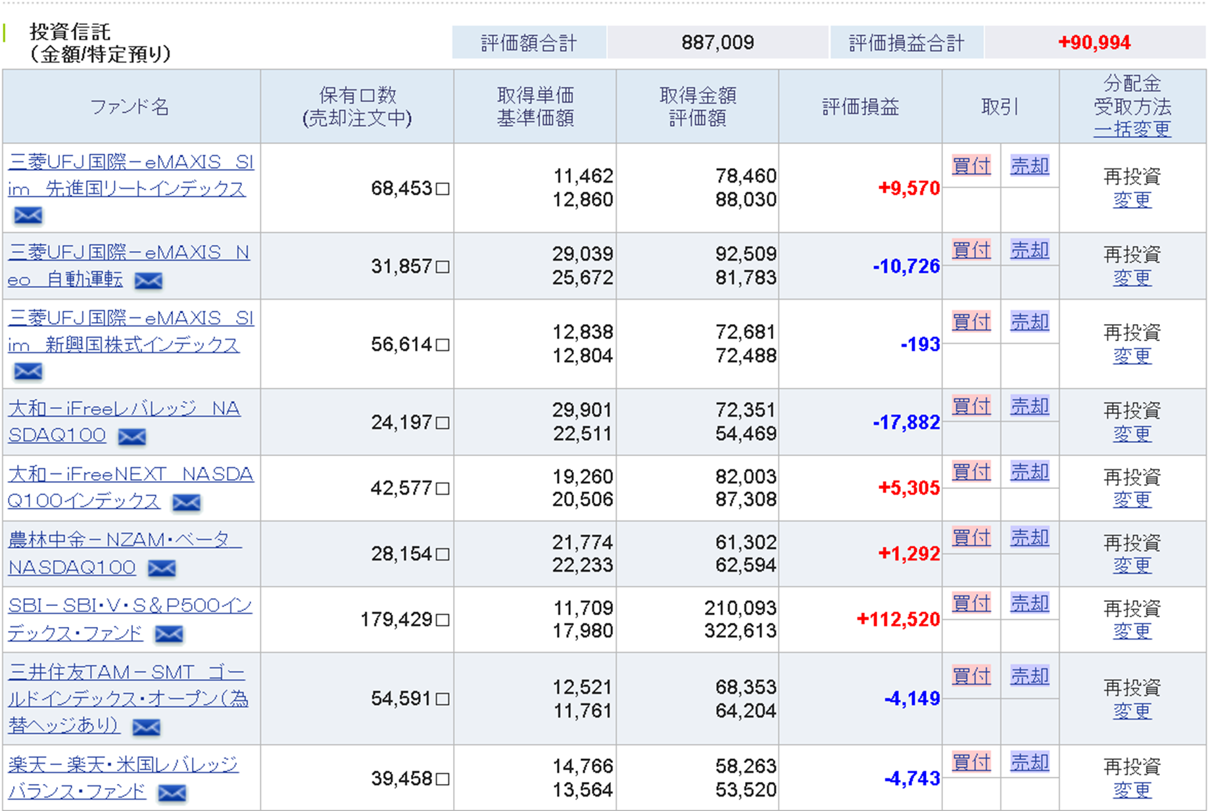Click mail icon for 楽天・米国レバレッジバランス・ファンド
The height and width of the screenshot is (811, 1210).
pyautogui.click(x=172, y=793)
